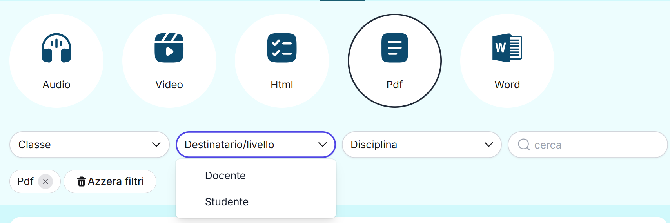Click the Pdf document icon

(x=394, y=48)
